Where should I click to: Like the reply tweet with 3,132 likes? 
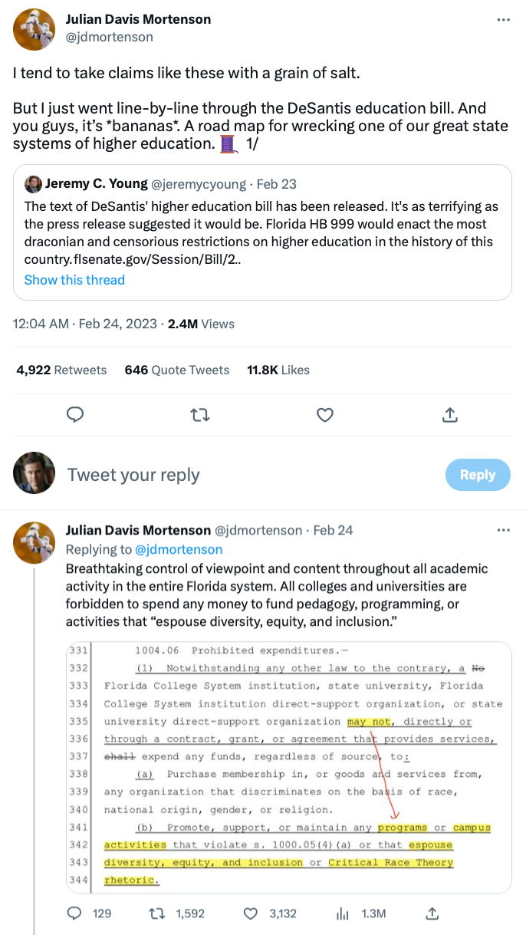(250, 913)
